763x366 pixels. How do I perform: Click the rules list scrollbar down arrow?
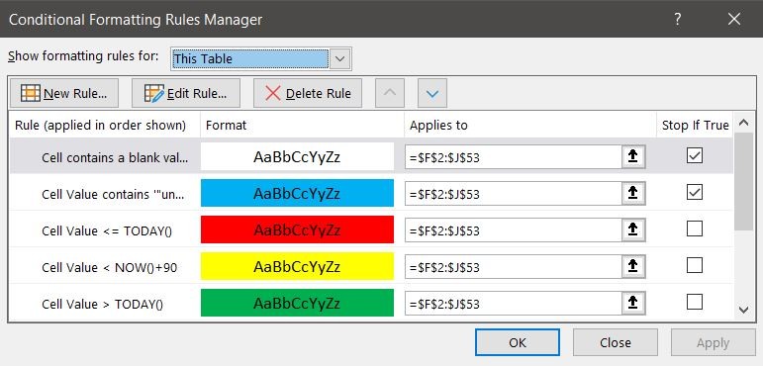pos(743,310)
